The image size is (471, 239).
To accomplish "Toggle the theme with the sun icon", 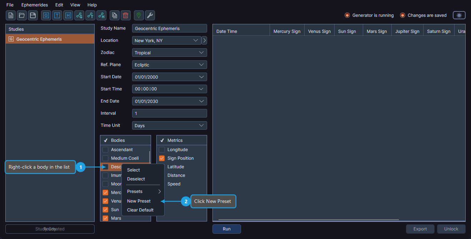I will pos(459,15).
